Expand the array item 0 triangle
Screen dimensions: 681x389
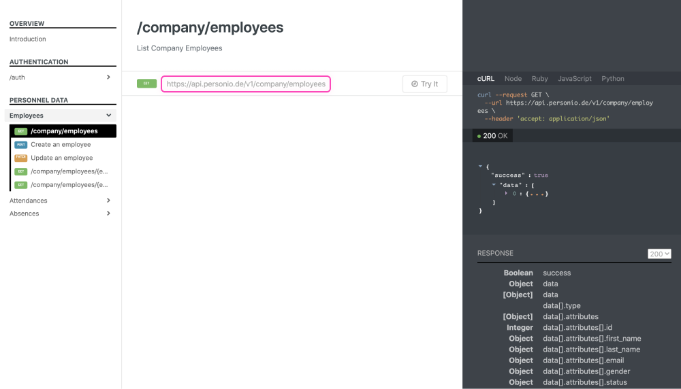pyautogui.click(x=506, y=194)
